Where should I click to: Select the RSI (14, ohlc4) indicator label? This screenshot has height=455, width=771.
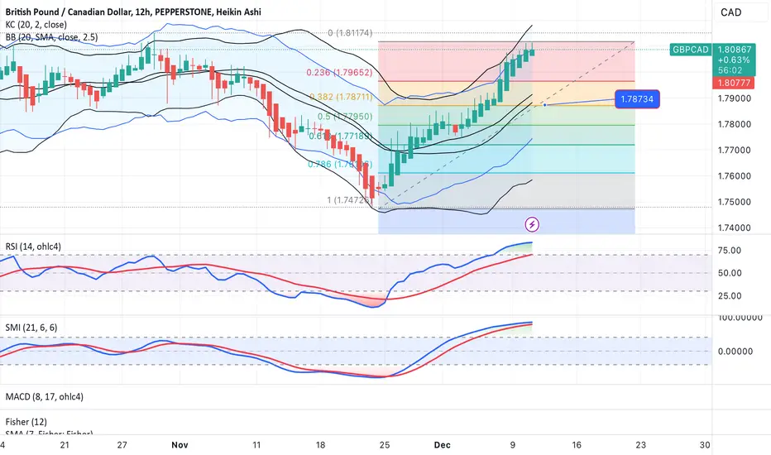pyautogui.click(x=33, y=247)
